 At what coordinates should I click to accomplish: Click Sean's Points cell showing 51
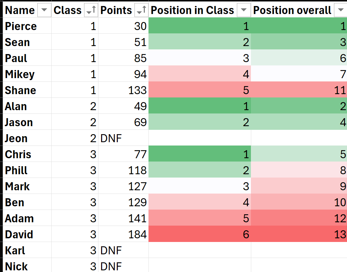pyautogui.click(x=123, y=42)
